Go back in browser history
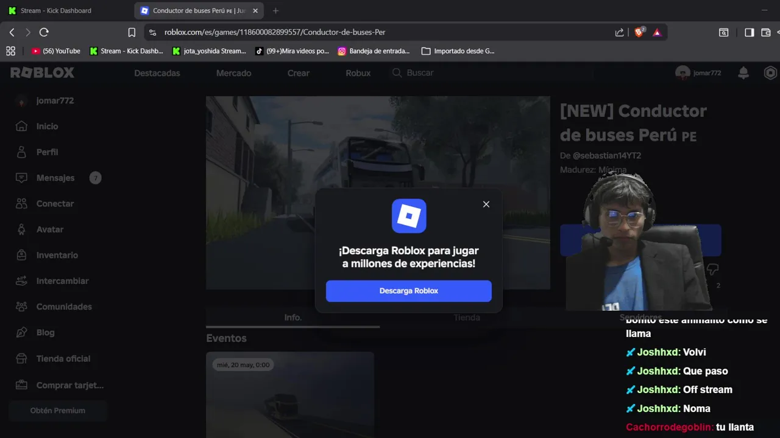The height and width of the screenshot is (438, 780). coord(12,32)
